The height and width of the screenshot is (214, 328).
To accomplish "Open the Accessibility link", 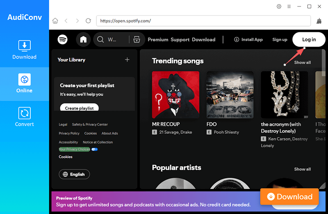I will [x=68, y=142].
